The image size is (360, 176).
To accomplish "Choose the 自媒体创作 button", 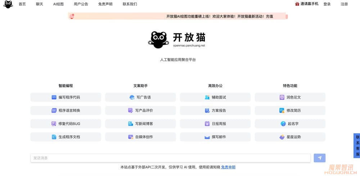I will click(140, 137).
